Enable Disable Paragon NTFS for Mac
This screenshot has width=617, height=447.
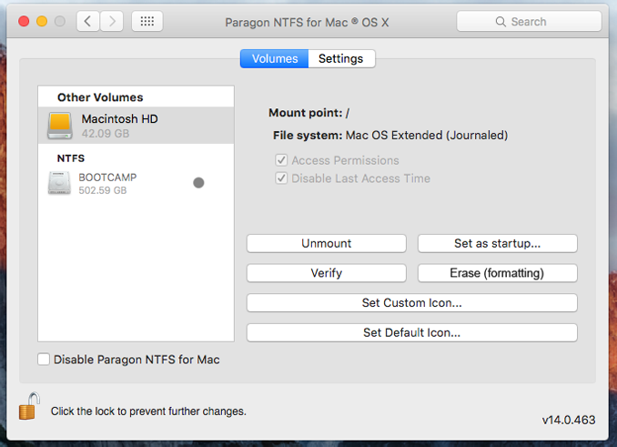(x=44, y=360)
